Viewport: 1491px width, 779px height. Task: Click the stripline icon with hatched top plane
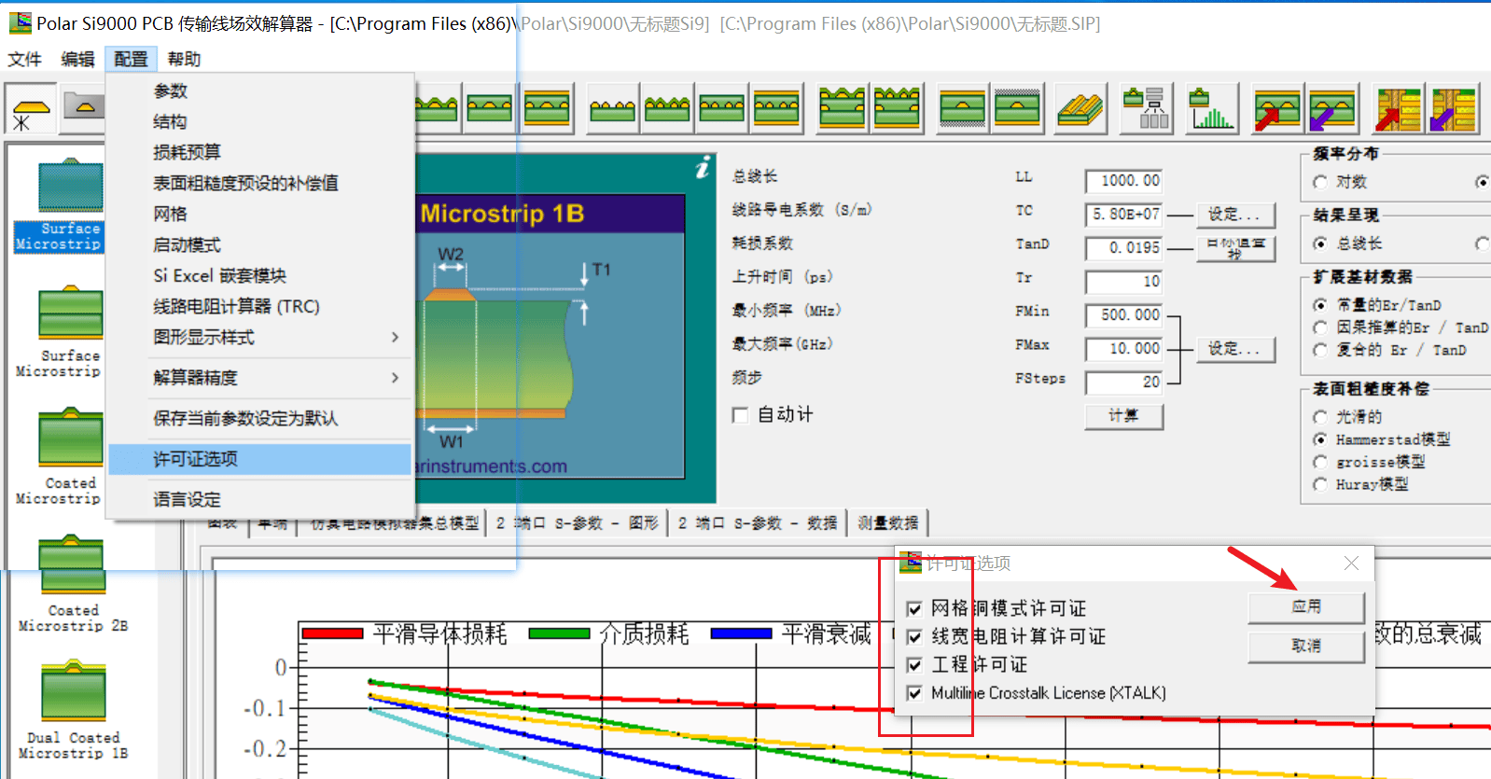point(1017,109)
